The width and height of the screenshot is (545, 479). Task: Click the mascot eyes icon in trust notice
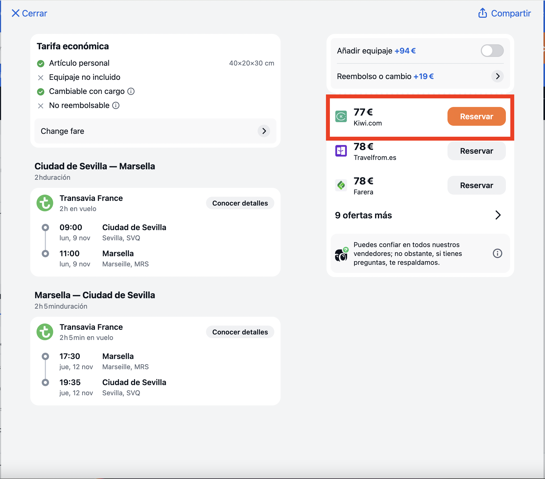[341, 254]
